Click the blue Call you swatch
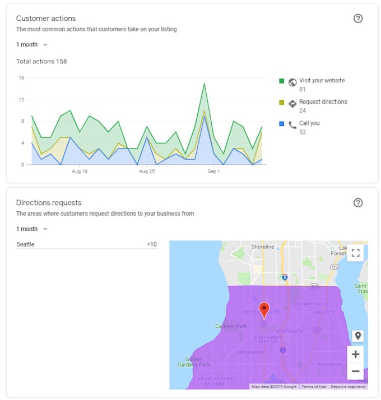 point(282,124)
